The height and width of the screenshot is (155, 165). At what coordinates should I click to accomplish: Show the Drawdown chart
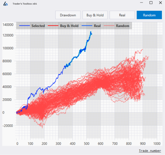pyautogui.click(x=68, y=15)
